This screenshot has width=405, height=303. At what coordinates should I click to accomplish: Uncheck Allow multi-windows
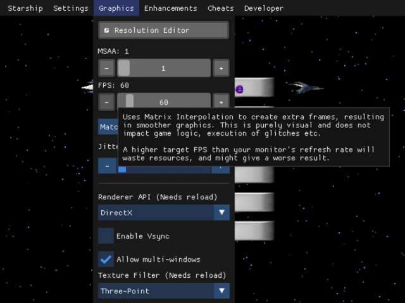tap(106, 259)
